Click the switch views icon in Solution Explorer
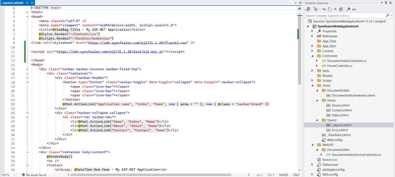395x177 pixels. pyautogui.click(x=308, y=9)
